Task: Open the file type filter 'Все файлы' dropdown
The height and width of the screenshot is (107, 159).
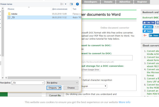Action: click(x=62, y=83)
